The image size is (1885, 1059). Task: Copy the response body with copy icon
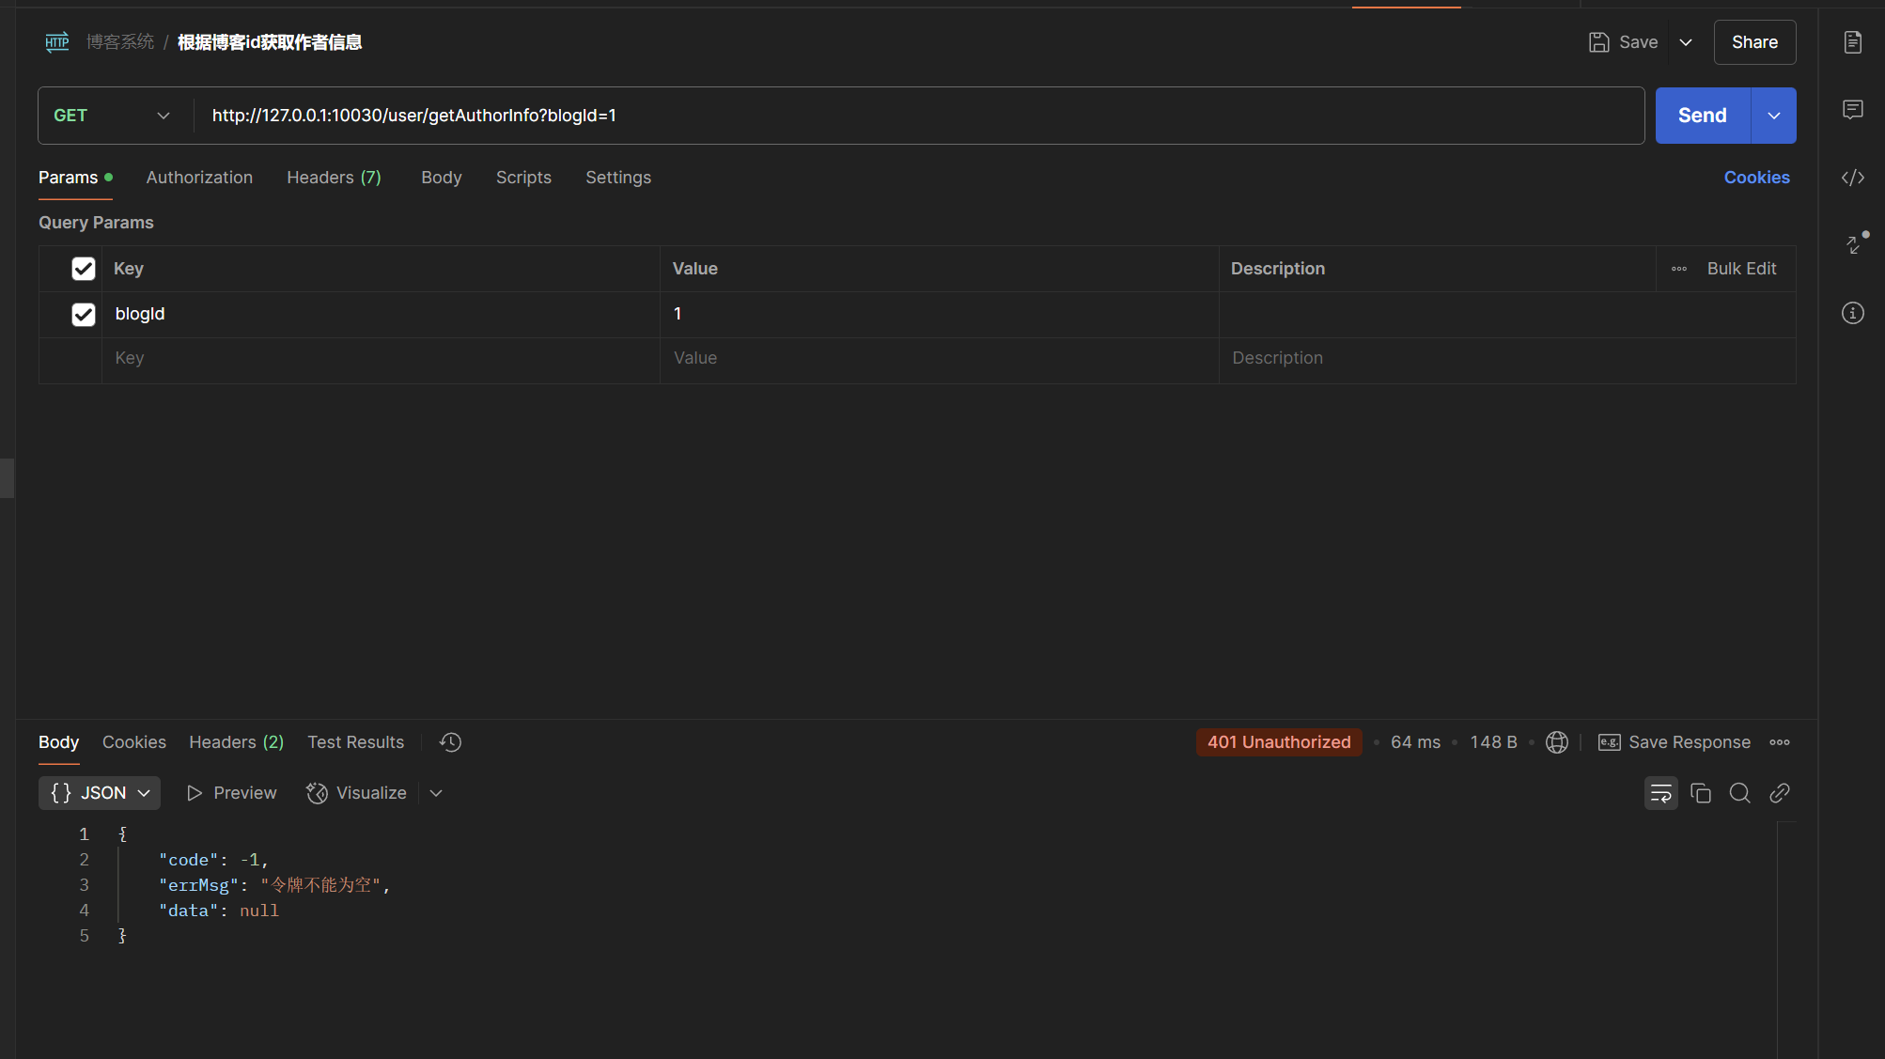(1700, 793)
